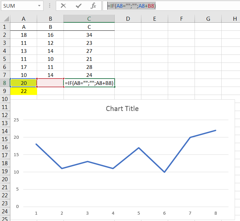
Task: Click the empty red-outlined cell B8
Action: pyautogui.click(x=50, y=83)
